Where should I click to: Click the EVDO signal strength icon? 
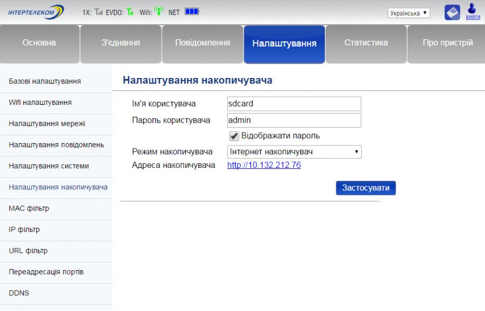pyautogui.click(x=130, y=12)
